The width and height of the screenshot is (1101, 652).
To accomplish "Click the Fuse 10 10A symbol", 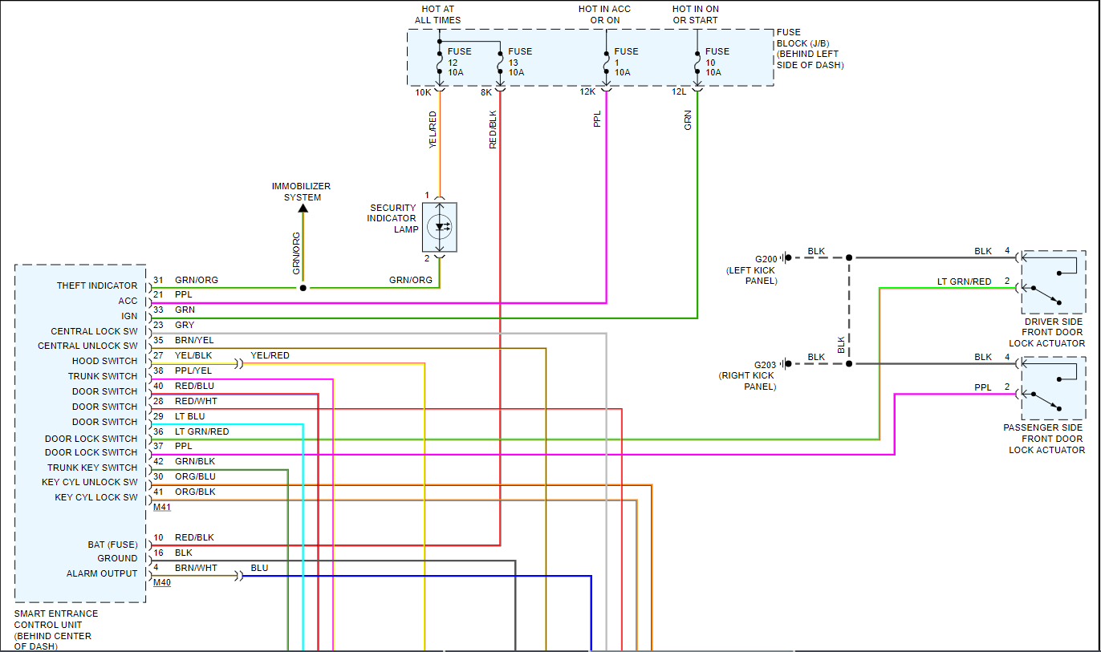I will pyautogui.click(x=697, y=62).
